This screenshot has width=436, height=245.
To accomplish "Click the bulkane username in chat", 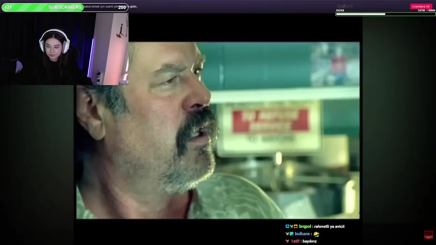I will click(x=302, y=234).
